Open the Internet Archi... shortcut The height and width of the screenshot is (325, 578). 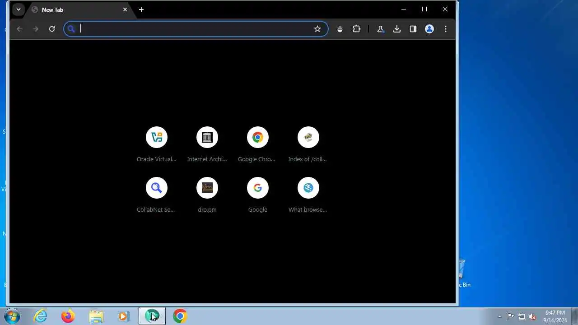coord(207,144)
